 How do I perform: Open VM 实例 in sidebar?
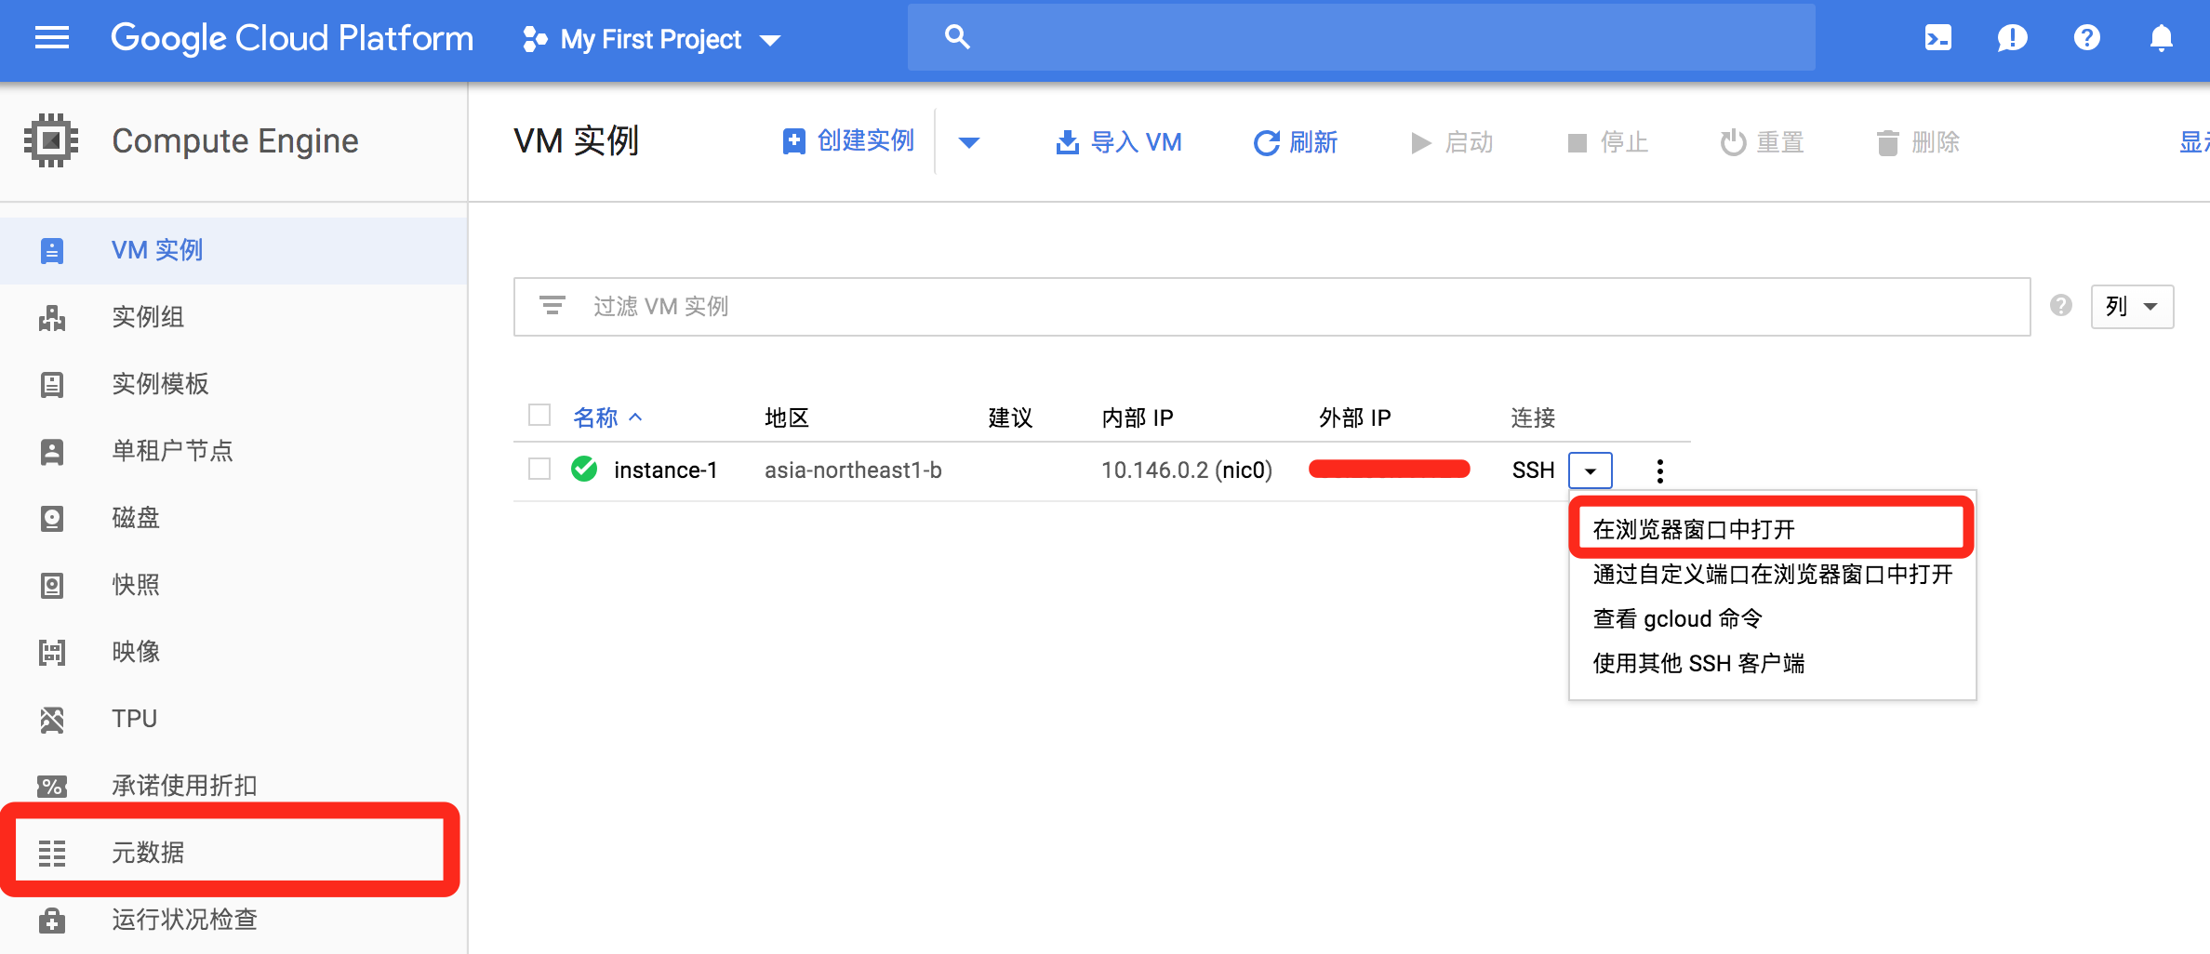point(233,250)
